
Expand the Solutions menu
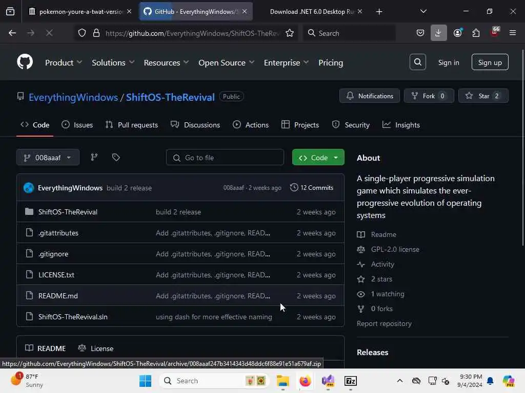pos(113,62)
